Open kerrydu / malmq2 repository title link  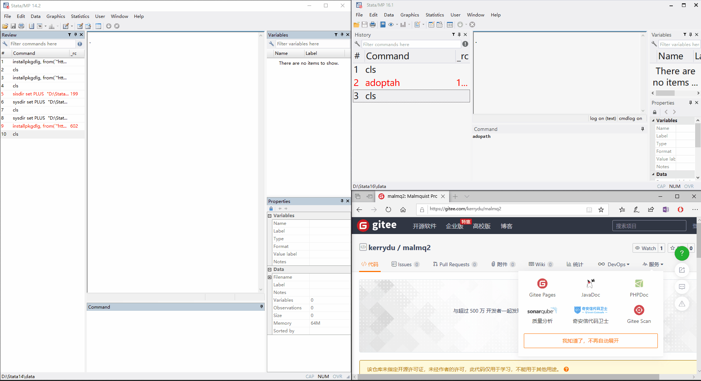(x=399, y=248)
